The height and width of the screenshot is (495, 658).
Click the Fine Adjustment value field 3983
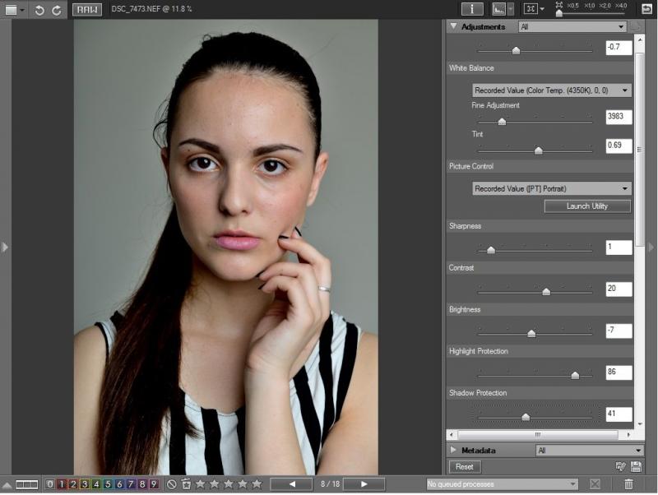tap(619, 117)
